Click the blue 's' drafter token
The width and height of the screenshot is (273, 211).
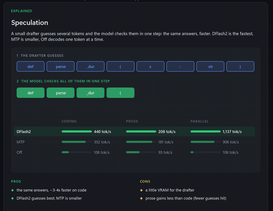(150, 66)
